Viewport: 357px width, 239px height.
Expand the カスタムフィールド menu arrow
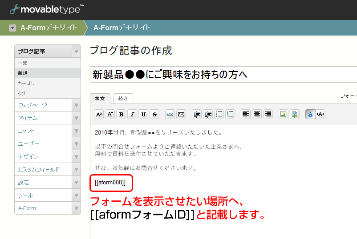(x=76, y=170)
